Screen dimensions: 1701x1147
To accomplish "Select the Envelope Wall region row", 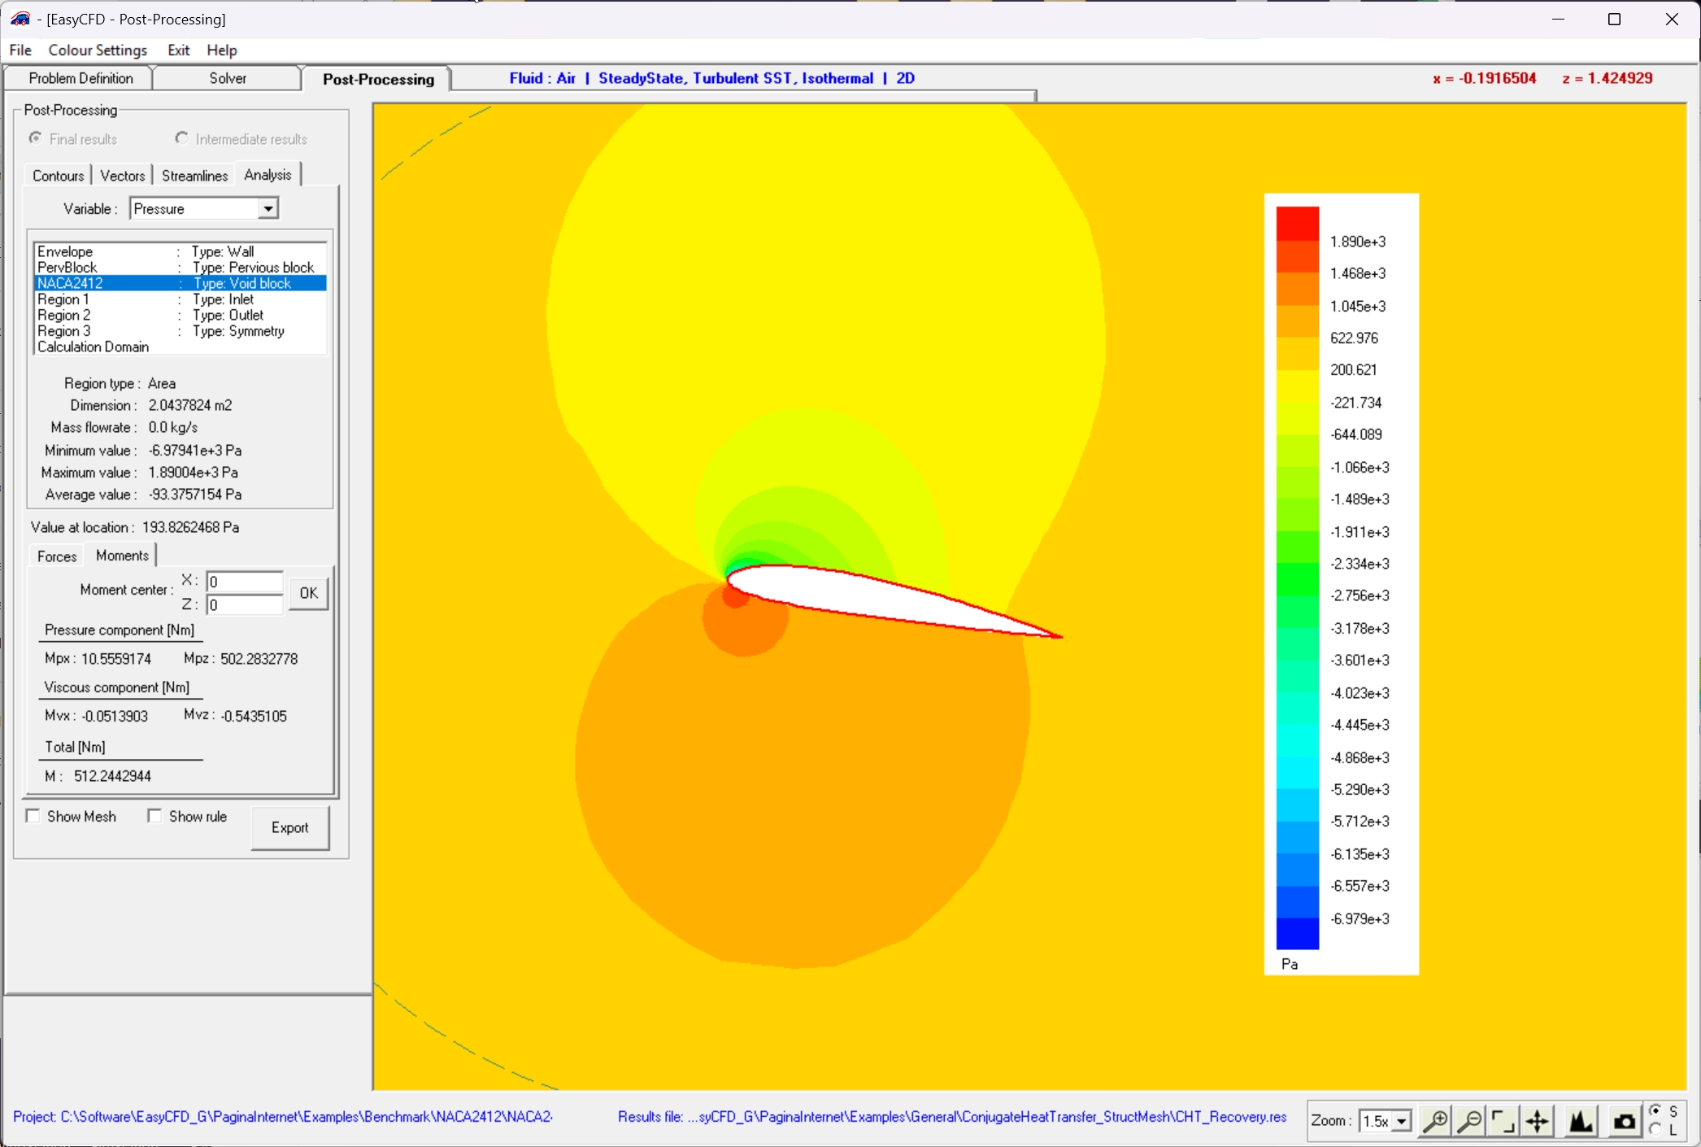I will point(181,251).
